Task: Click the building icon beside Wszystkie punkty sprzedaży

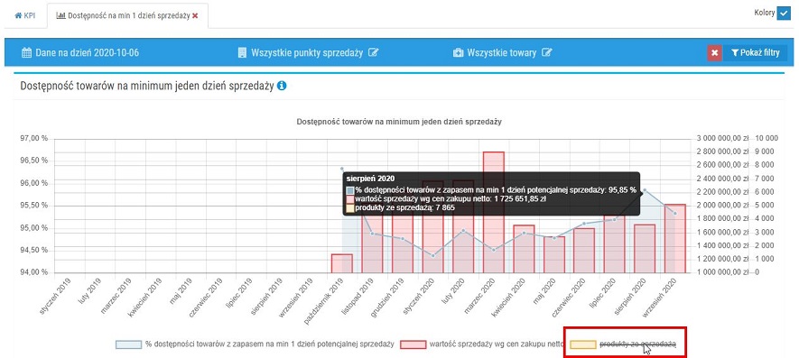Action: pyautogui.click(x=242, y=52)
